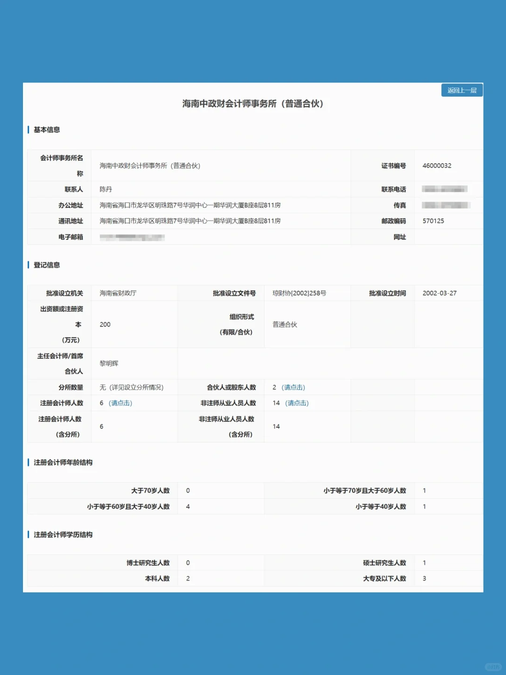Click the 小于等于40岁人数 label

(x=380, y=507)
